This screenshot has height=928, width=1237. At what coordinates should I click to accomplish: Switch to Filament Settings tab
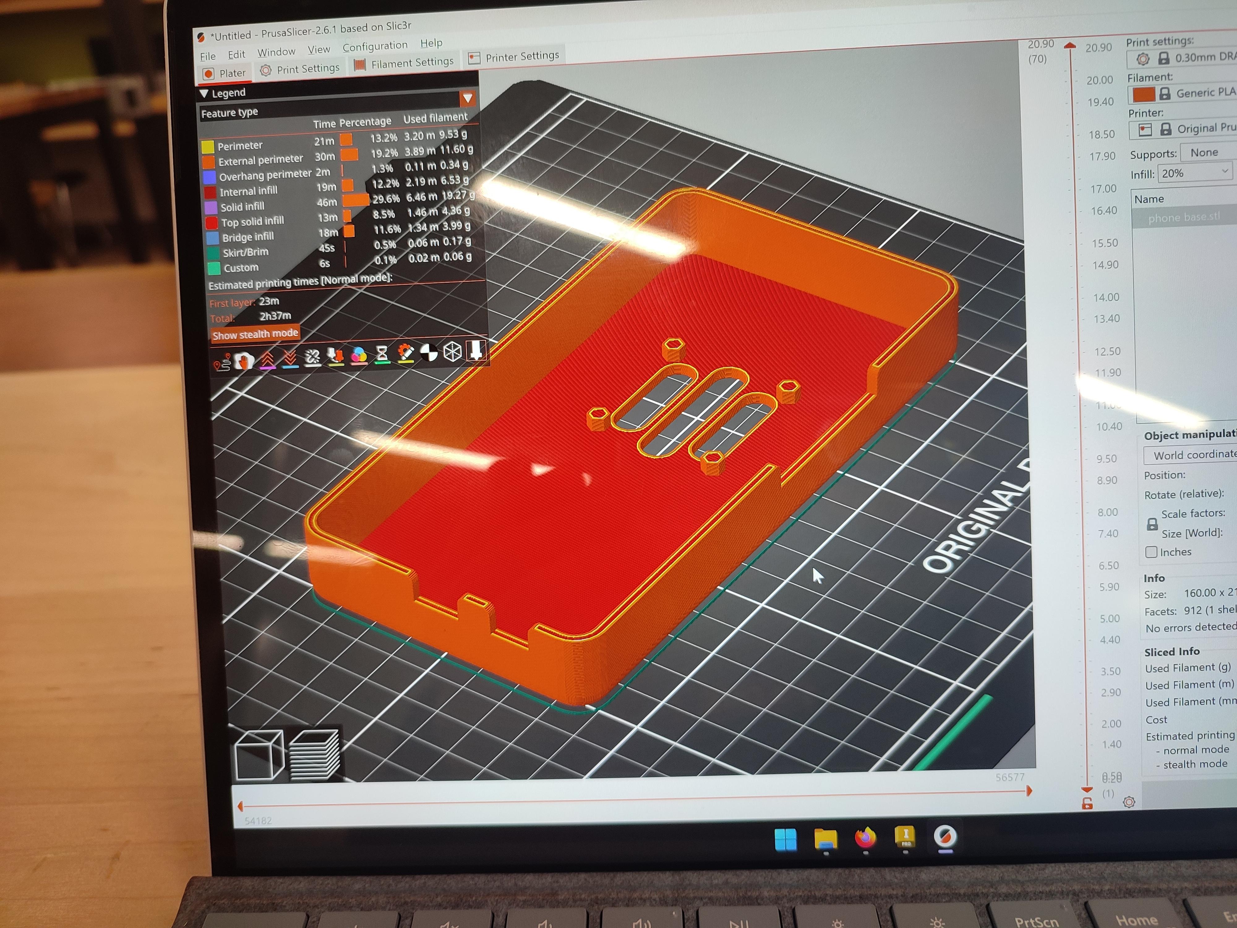pos(404,63)
